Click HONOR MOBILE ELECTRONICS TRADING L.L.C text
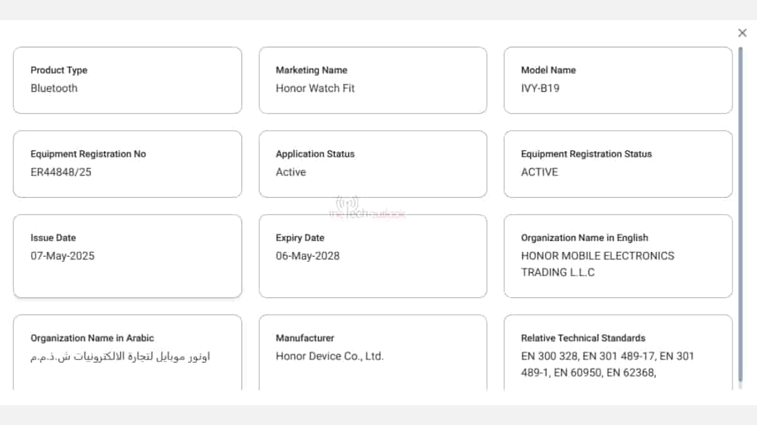 (597, 264)
